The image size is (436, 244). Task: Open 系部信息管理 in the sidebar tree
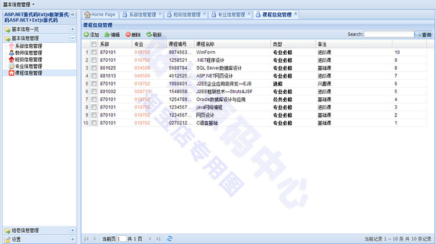28,46
